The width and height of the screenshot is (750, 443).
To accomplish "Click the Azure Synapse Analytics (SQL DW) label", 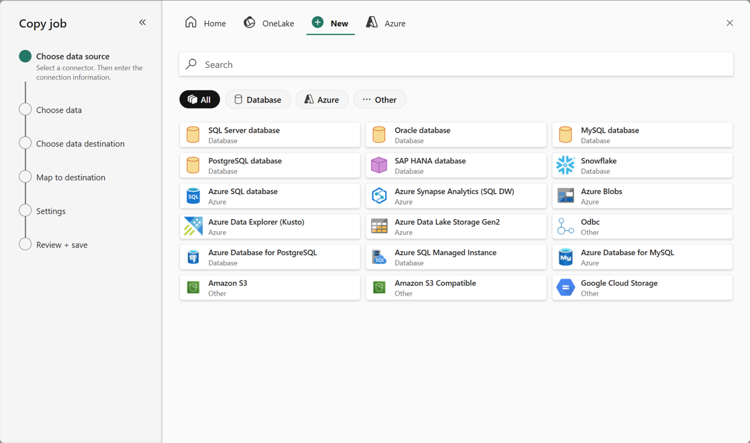I will [x=454, y=191].
